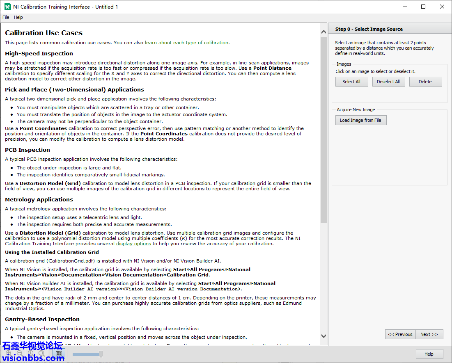Screen dimensions: 452x363
Task: Open the File menu
Action: pos(6,17)
